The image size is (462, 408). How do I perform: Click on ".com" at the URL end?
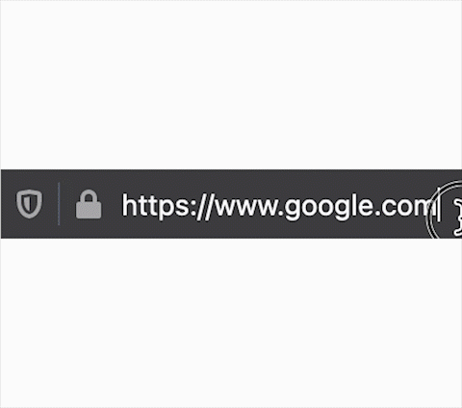(x=405, y=206)
